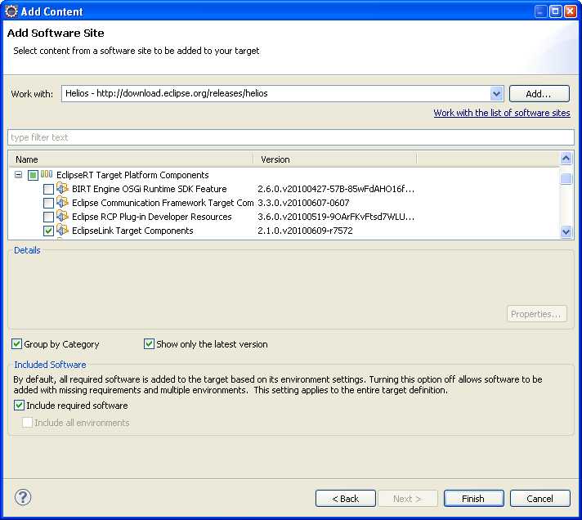Screen dimensions: 582x520
Task: Minimize the Add Content window
Action: (x=540, y=11)
